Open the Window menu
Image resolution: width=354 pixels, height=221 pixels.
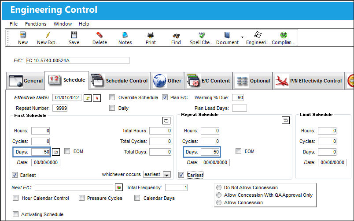point(63,24)
